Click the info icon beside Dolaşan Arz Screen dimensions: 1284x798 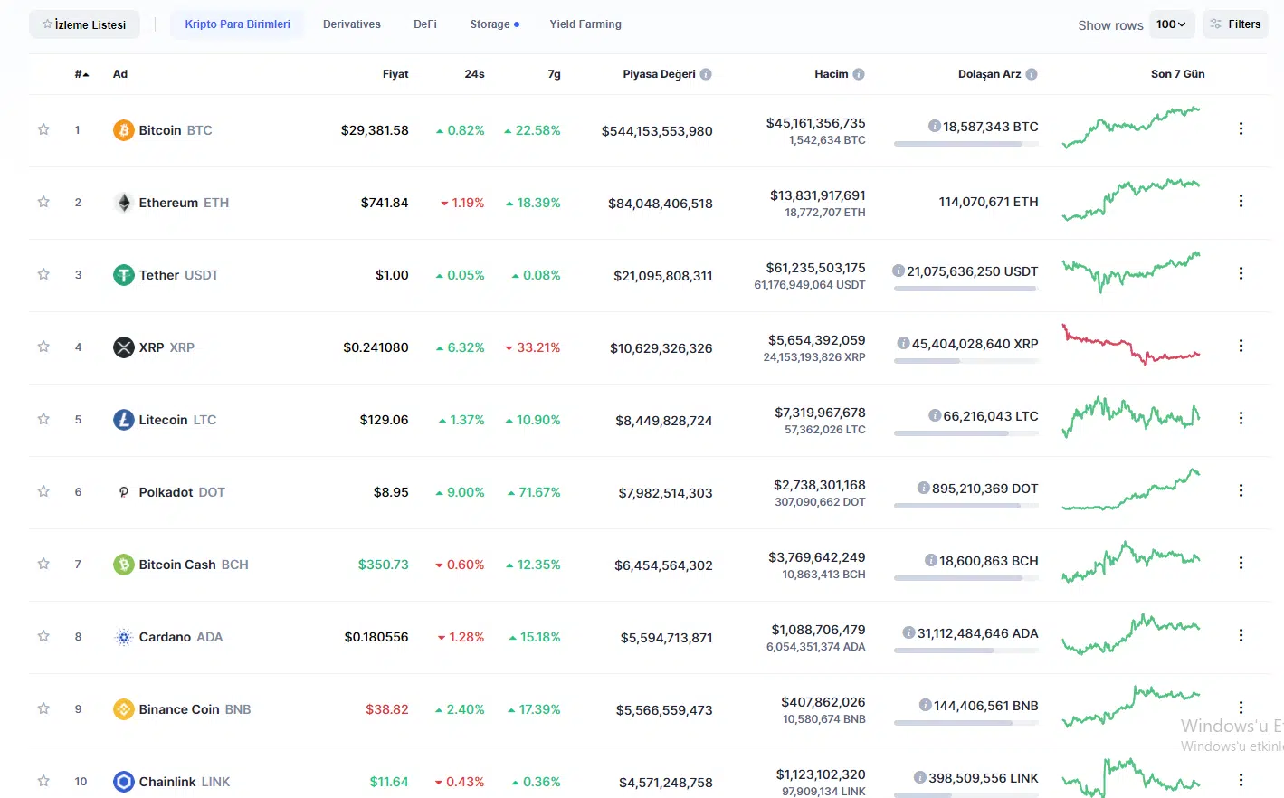click(x=1032, y=74)
